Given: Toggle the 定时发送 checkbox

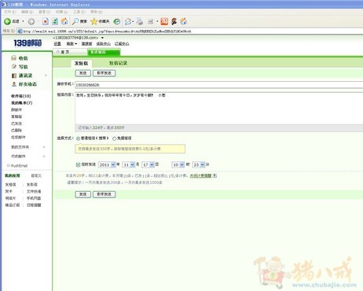Looking at the screenshot, I should [x=78, y=164].
